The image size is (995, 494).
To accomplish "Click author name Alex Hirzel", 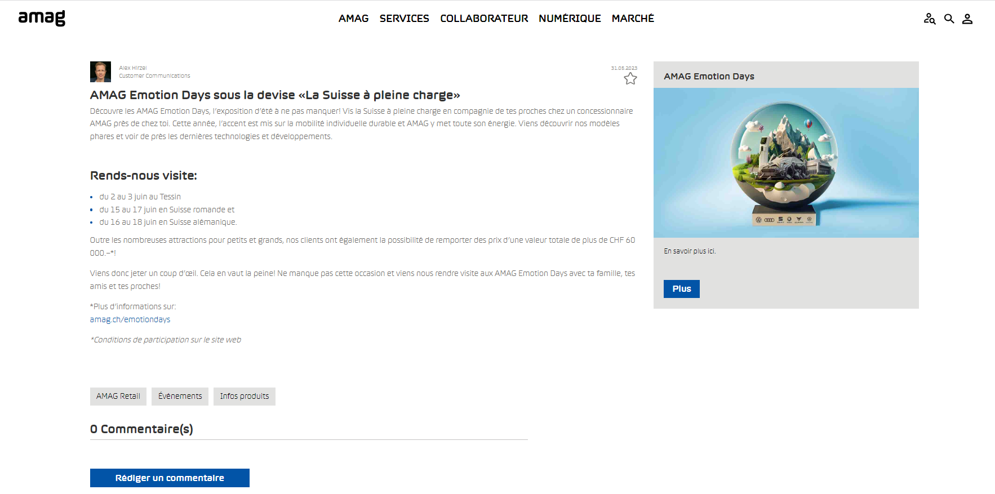I will [x=133, y=68].
